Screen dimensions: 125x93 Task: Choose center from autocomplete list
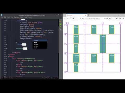[40, 42]
